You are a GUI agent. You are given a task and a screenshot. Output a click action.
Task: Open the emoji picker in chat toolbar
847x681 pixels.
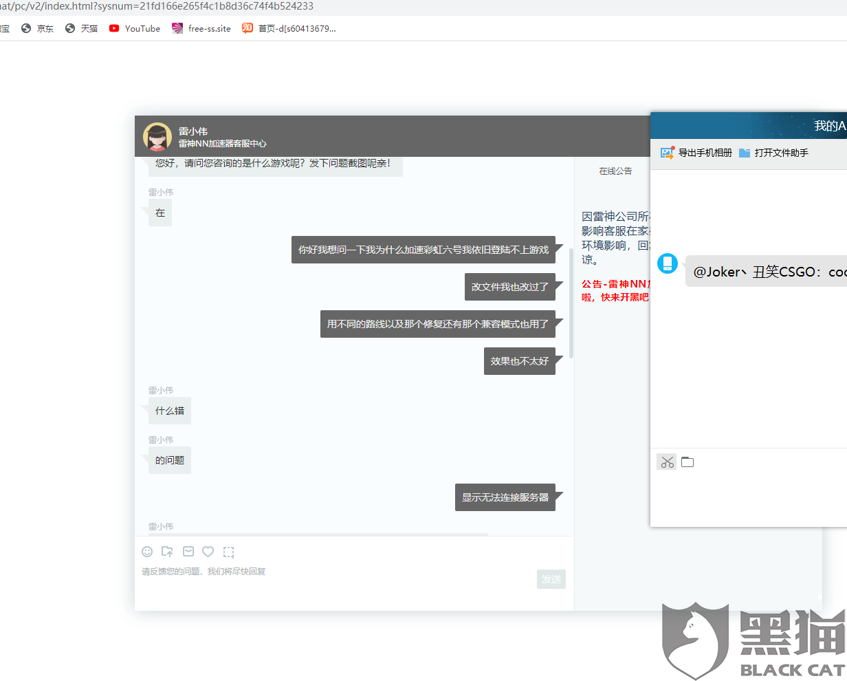(x=147, y=552)
